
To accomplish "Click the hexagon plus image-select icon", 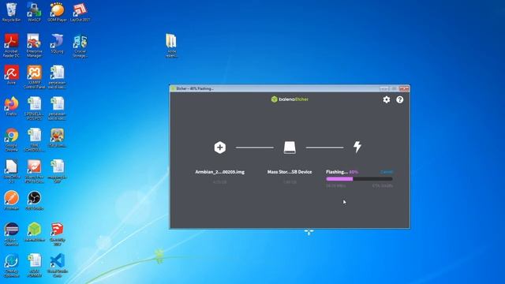I will tap(220, 148).
